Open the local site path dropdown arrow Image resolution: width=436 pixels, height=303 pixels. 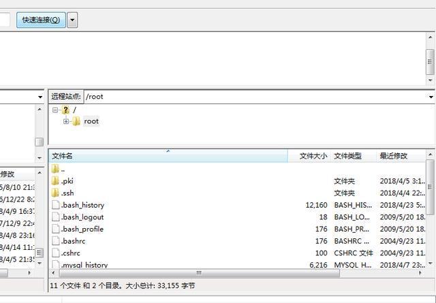(40, 97)
